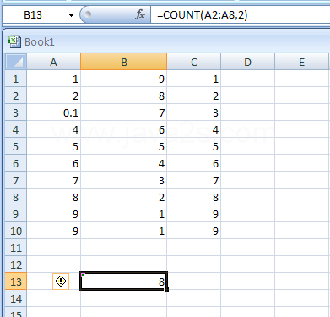Select row 12 header
Image resolution: width=330 pixels, height=317 pixels.
click(16, 265)
